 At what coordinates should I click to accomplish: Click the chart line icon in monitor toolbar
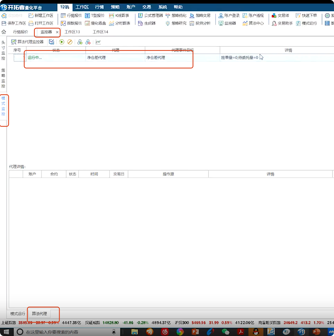(98, 42)
